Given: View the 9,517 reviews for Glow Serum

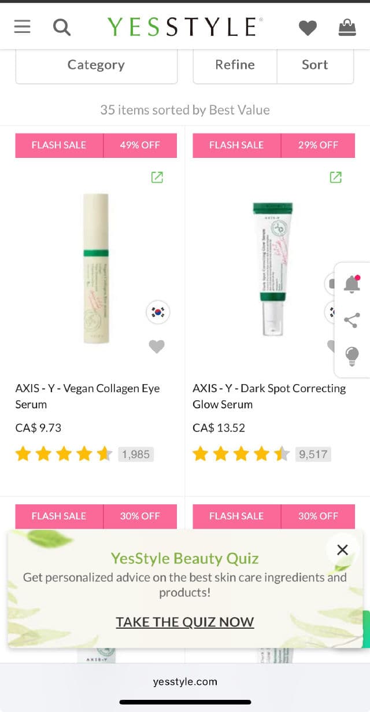Looking at the screenshot, I should (313, 454).
